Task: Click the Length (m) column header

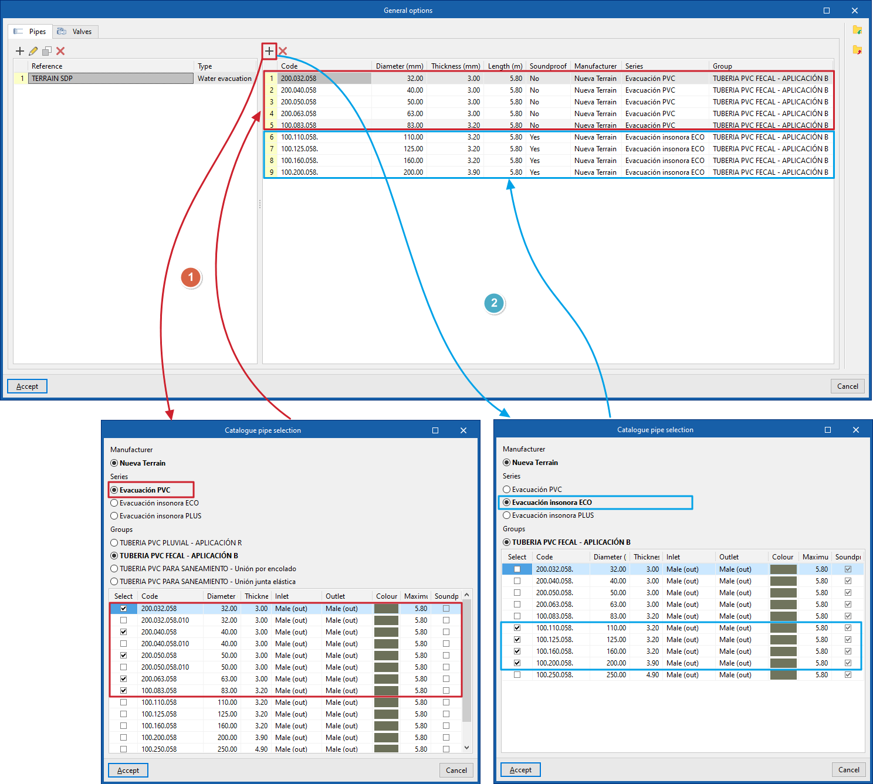Action: (x=505, y=66)
